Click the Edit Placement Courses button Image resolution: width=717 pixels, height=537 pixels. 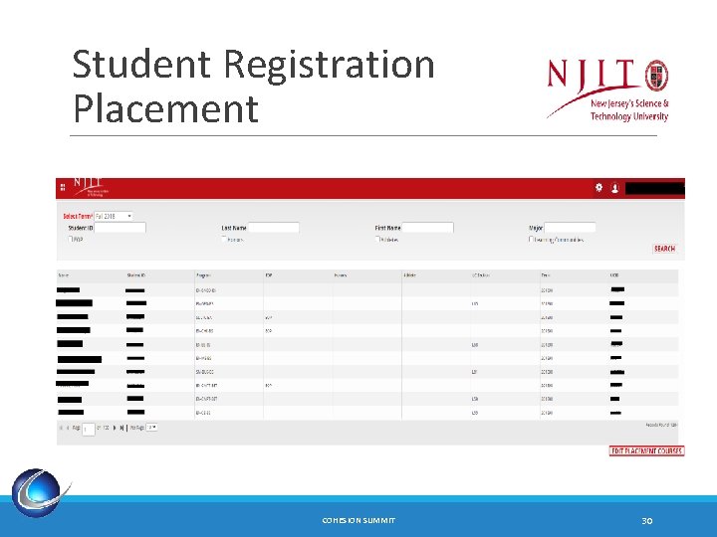click(646, 450)
